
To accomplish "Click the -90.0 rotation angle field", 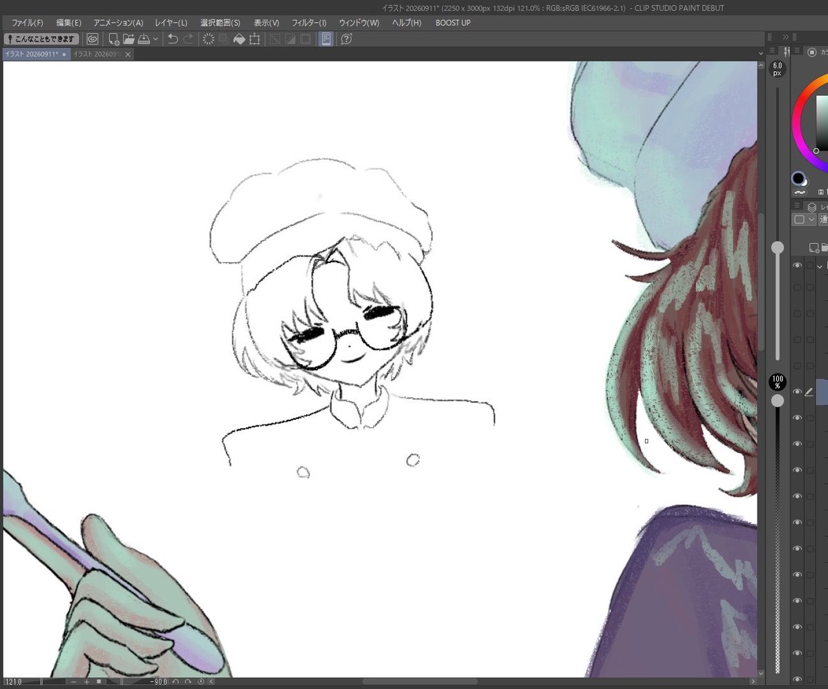I will click(x=157, y=682).
